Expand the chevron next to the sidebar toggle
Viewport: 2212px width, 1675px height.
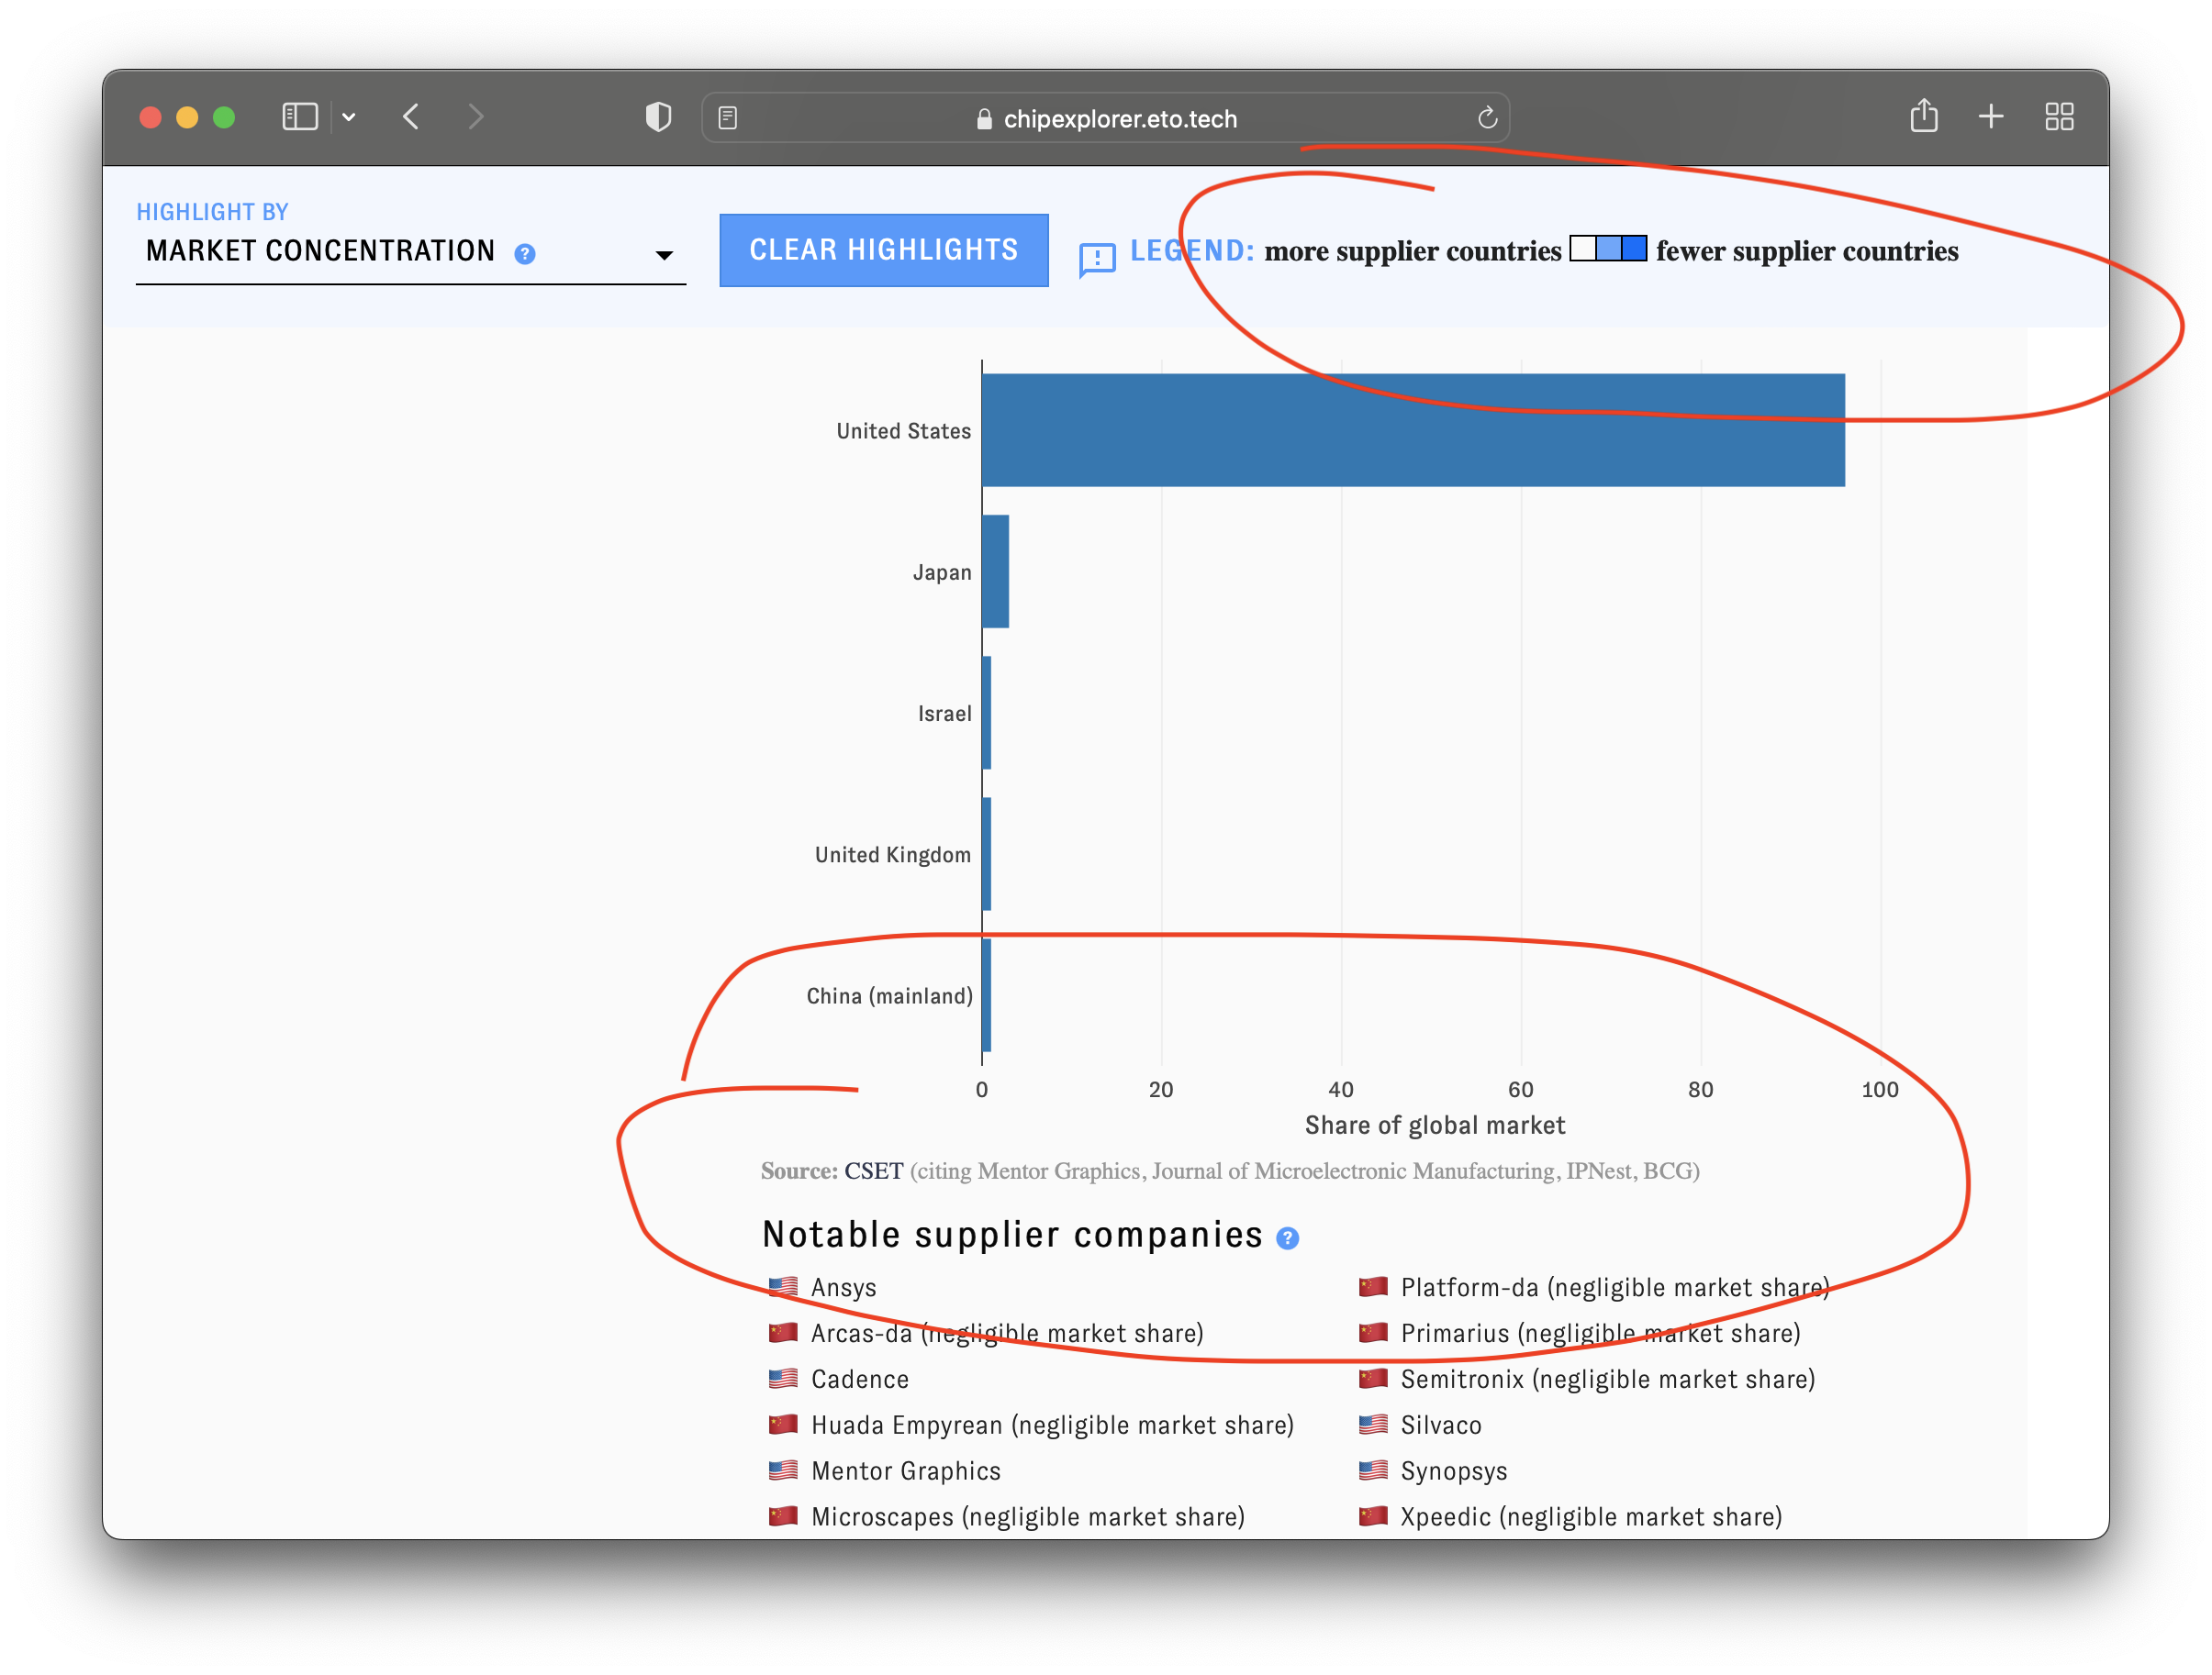click(x=349, y=116)
